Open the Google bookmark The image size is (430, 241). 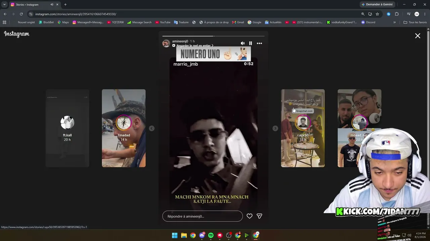tap(254, 22)
